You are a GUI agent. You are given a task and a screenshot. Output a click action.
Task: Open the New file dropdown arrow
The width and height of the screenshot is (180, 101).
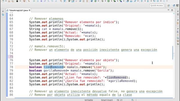[x=6, y=1]
